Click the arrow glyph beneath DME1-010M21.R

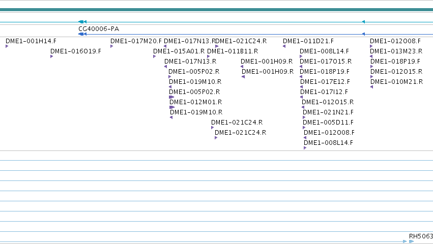point(372,87)
